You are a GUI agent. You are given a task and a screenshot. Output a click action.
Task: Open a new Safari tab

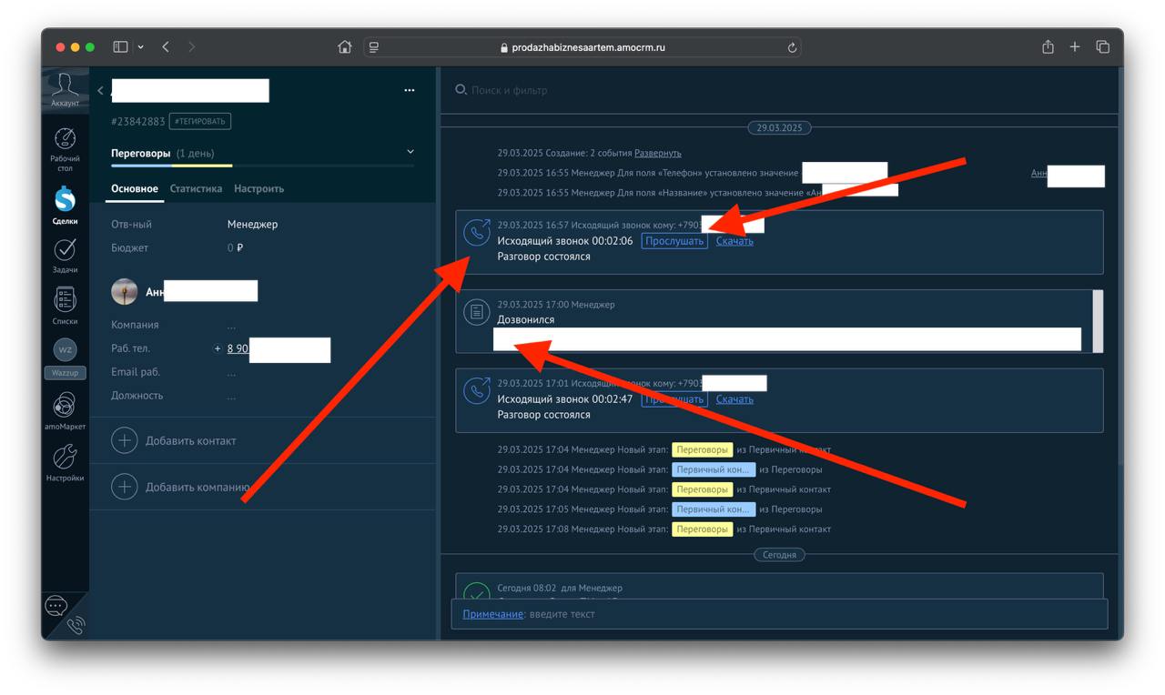pyautogui.click(x=1075, y=46)
